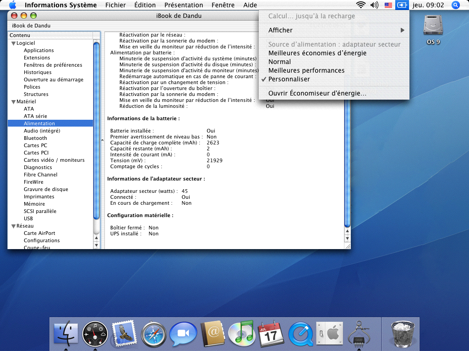Select Audio (intégré) in the sidebar
469x351 pixels.
[42, 131]
